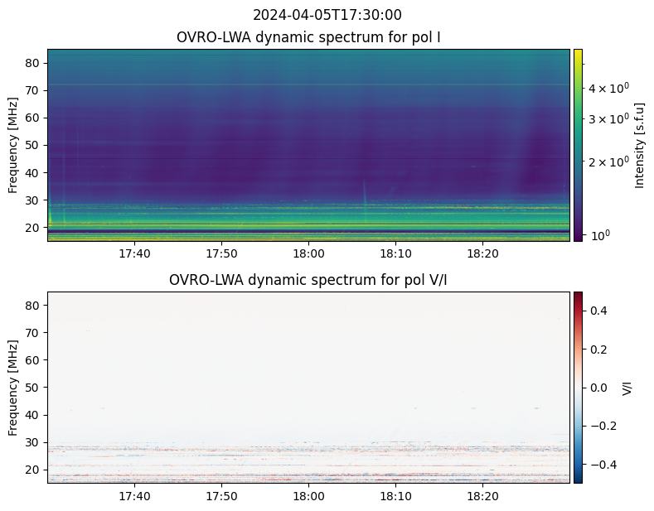Select the 18:10 tick on lower time axis
Screen dimensions: 654x511
[x=395, y=496]
